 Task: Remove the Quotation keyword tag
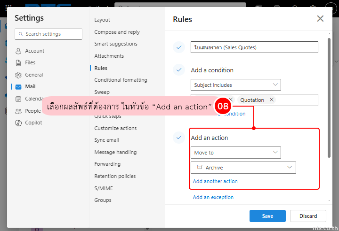coord(271,100)
